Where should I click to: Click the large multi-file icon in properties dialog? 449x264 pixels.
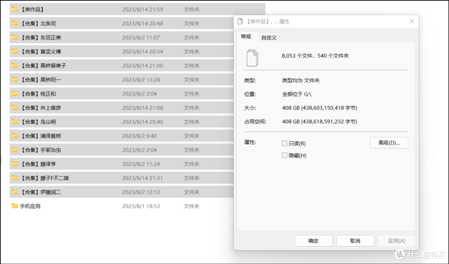point(252,58)
